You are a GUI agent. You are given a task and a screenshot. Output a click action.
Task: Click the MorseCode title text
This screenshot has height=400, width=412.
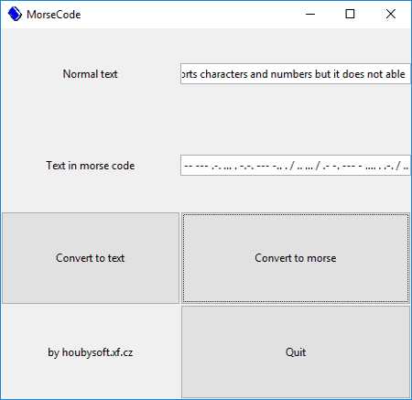point(54,15)
